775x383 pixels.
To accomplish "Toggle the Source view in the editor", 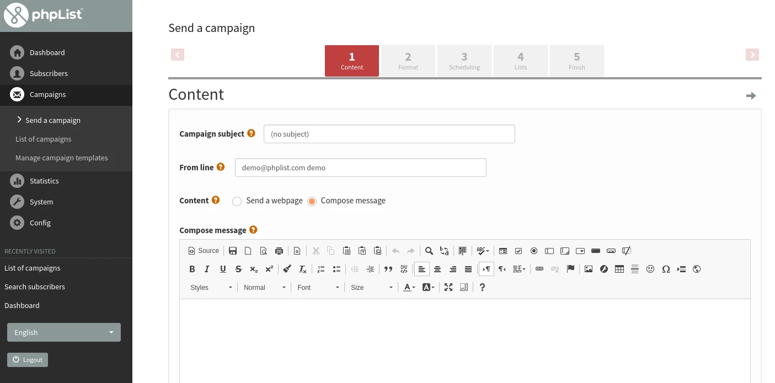I will [x=204, y=251].
